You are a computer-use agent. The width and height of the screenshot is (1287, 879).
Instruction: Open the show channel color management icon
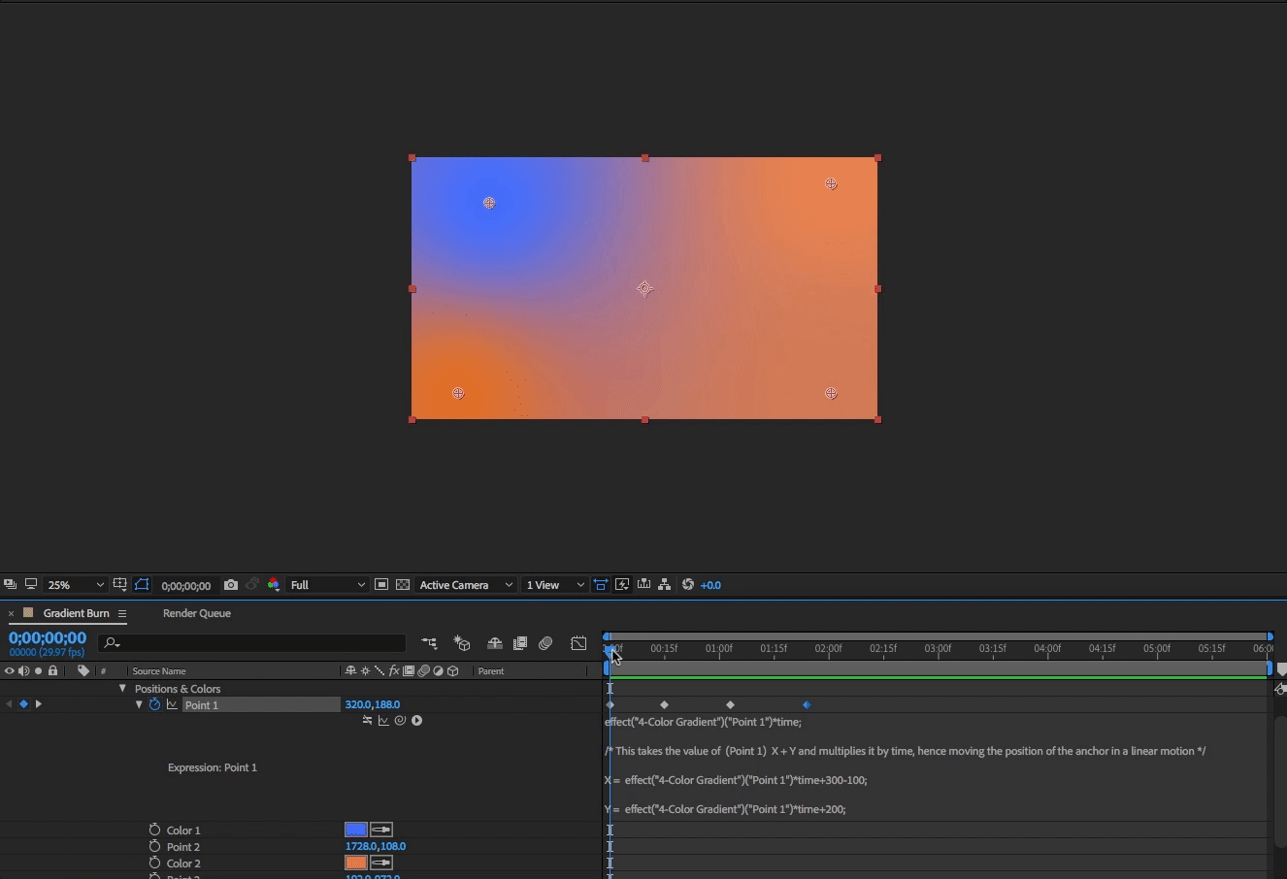point(274,584)
